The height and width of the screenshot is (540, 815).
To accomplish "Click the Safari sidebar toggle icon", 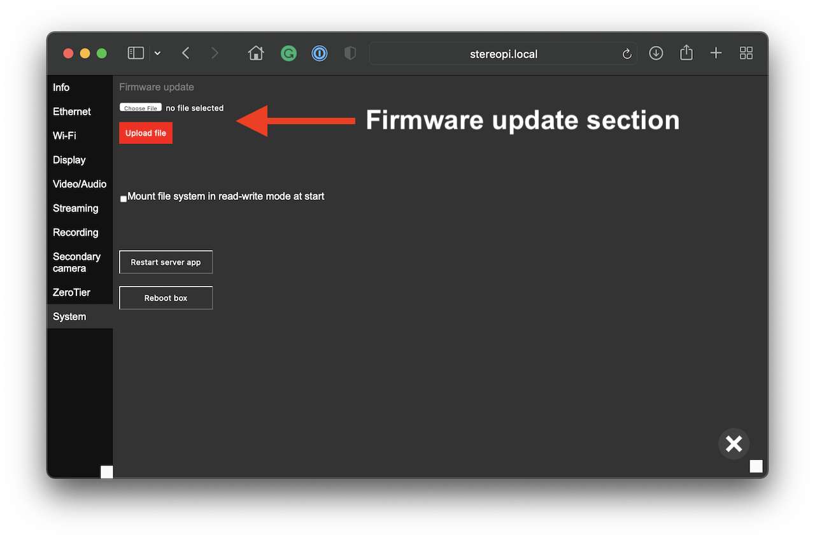I will [136, 53].
